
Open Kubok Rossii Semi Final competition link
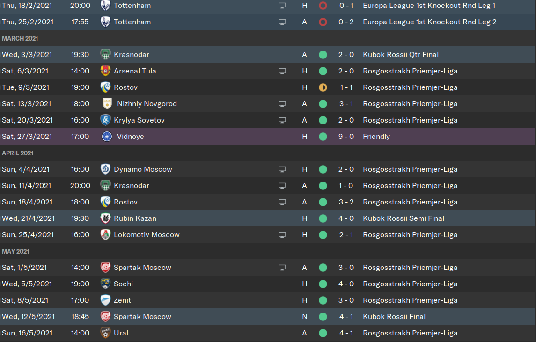click(404, 218)
